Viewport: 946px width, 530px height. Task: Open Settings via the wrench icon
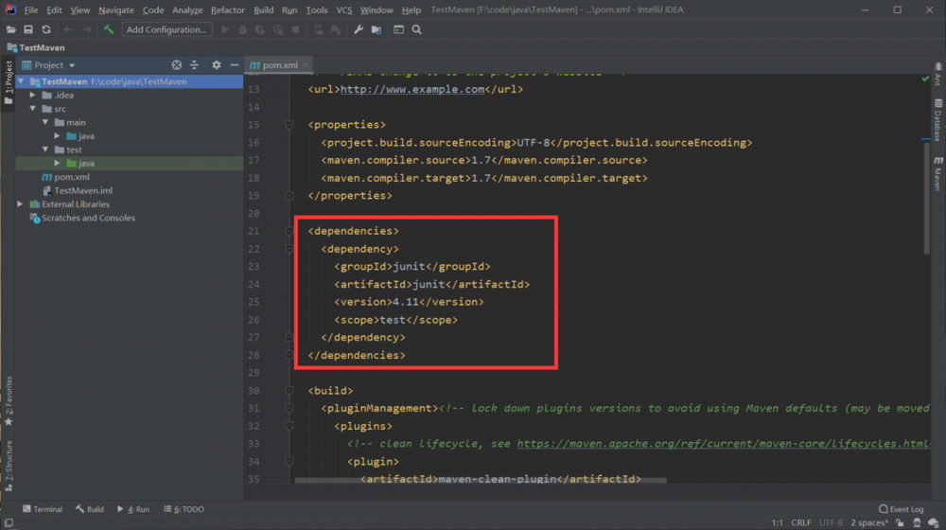359,29
